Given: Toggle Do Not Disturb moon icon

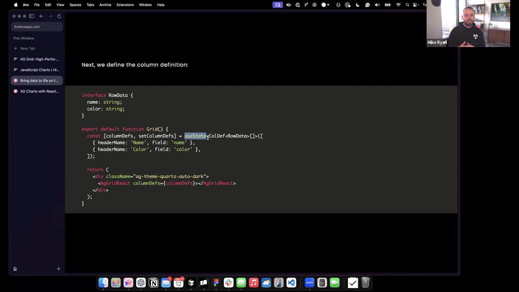Looking at the screenshot, I should coord(358,5).
